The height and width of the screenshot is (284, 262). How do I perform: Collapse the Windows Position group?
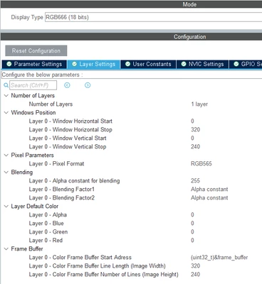[6, 113]
